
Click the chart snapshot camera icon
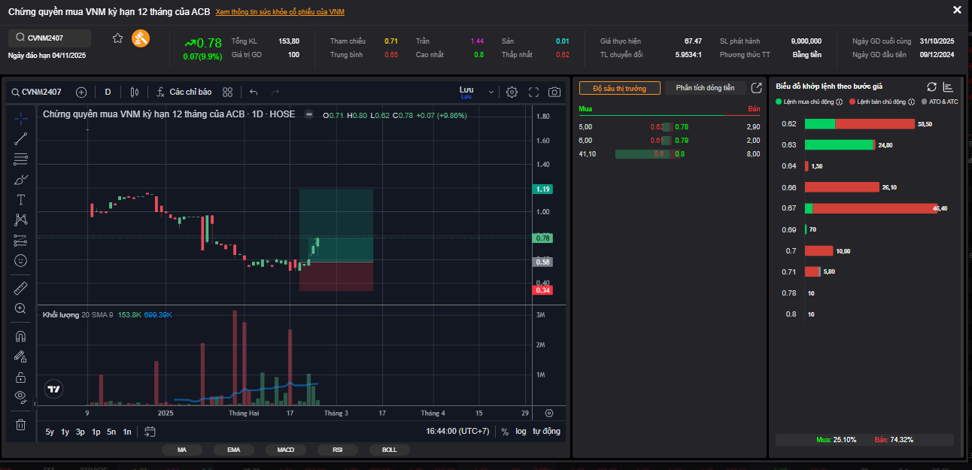tap(554, 92)
